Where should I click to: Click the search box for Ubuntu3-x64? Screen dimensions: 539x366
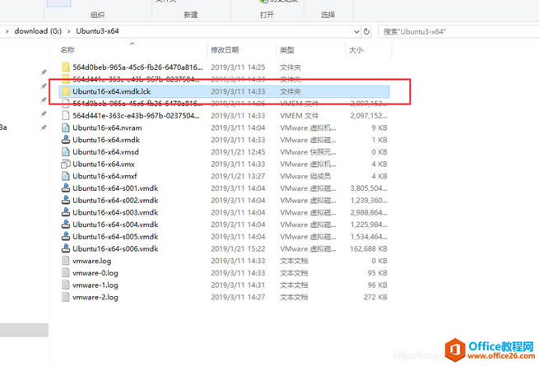click(458, 31)
